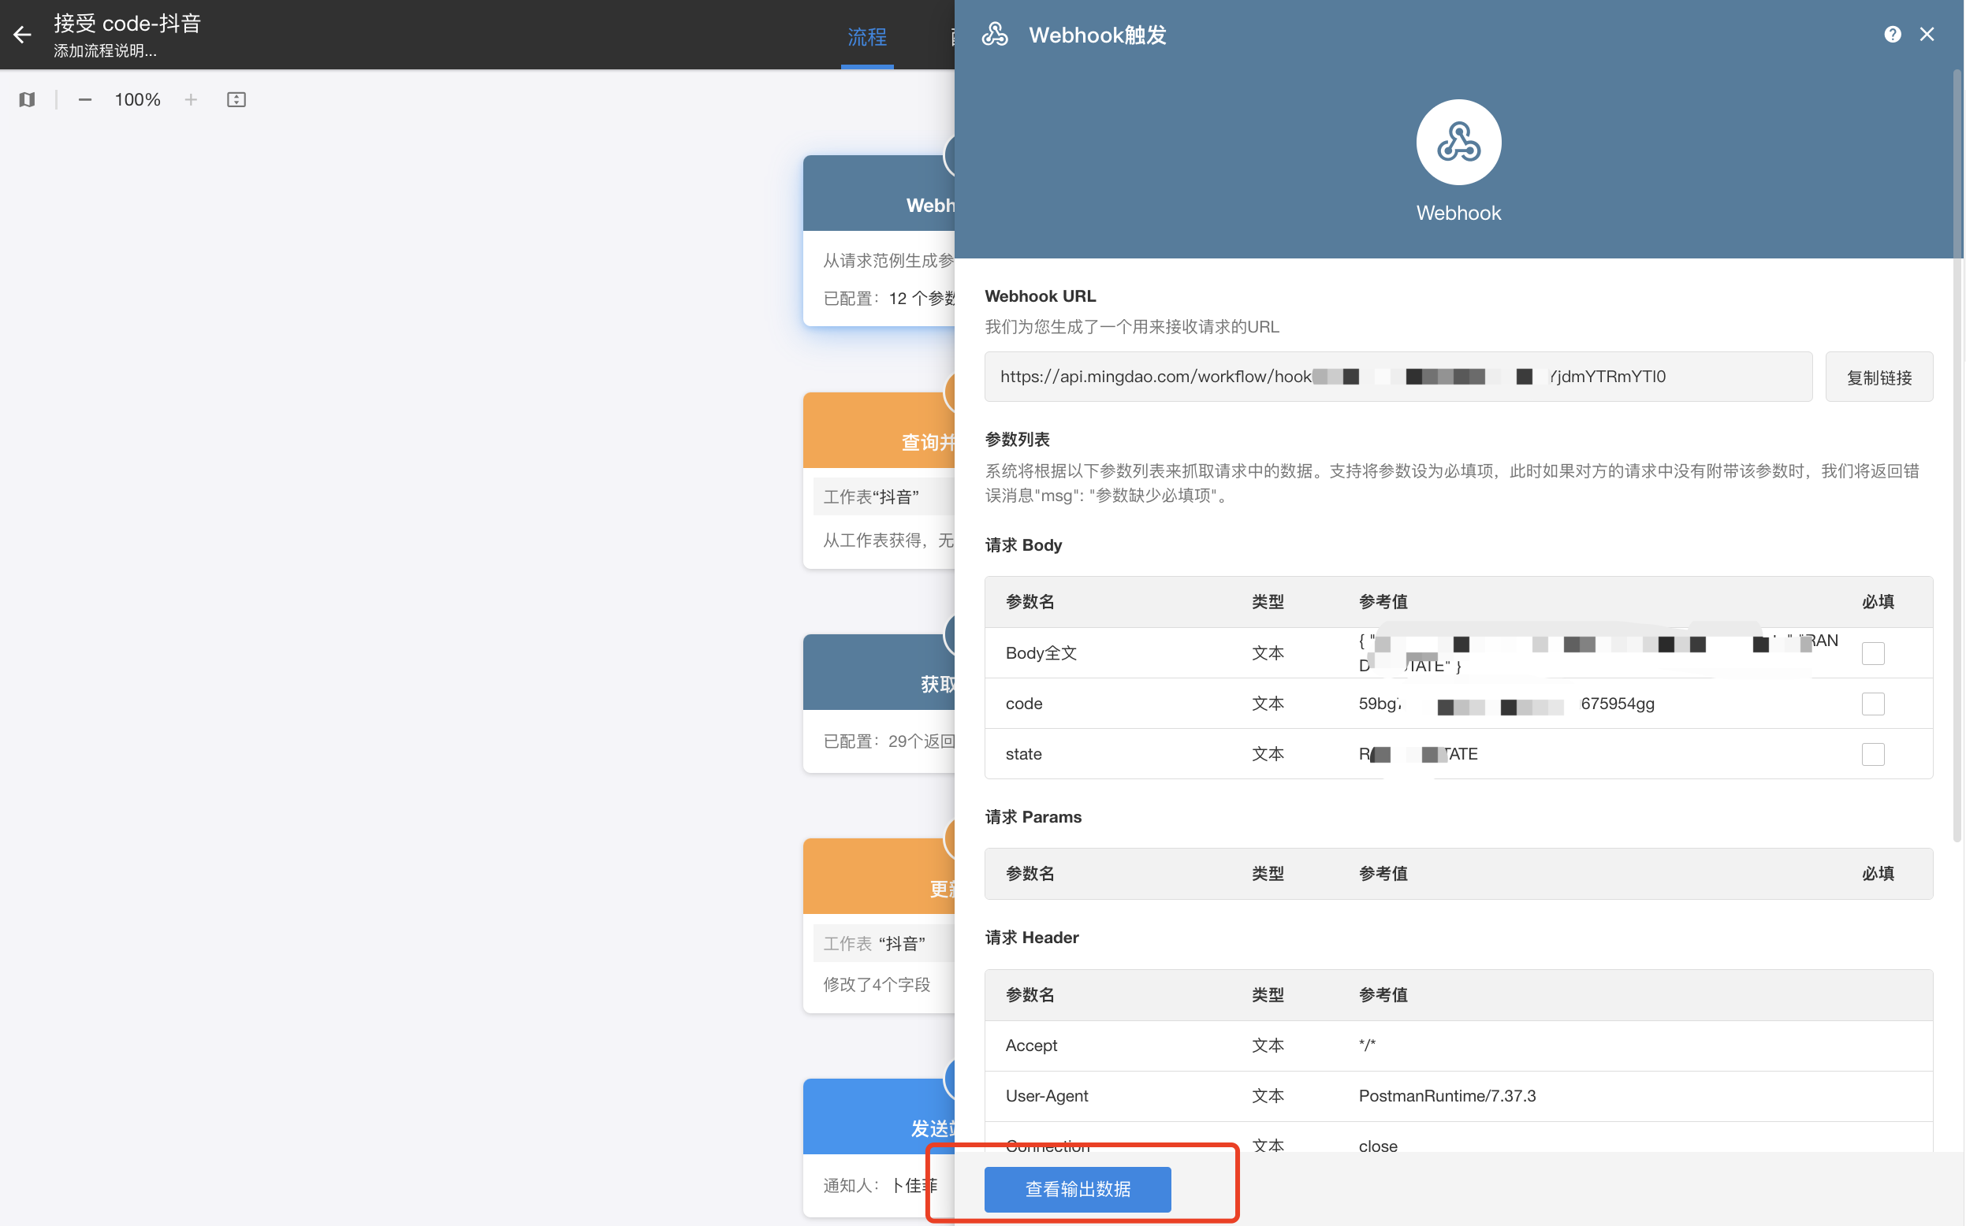Screen dimensions: 1966x1226
Task: Click the large Webhook circle icon
Action: (1458, 143)
